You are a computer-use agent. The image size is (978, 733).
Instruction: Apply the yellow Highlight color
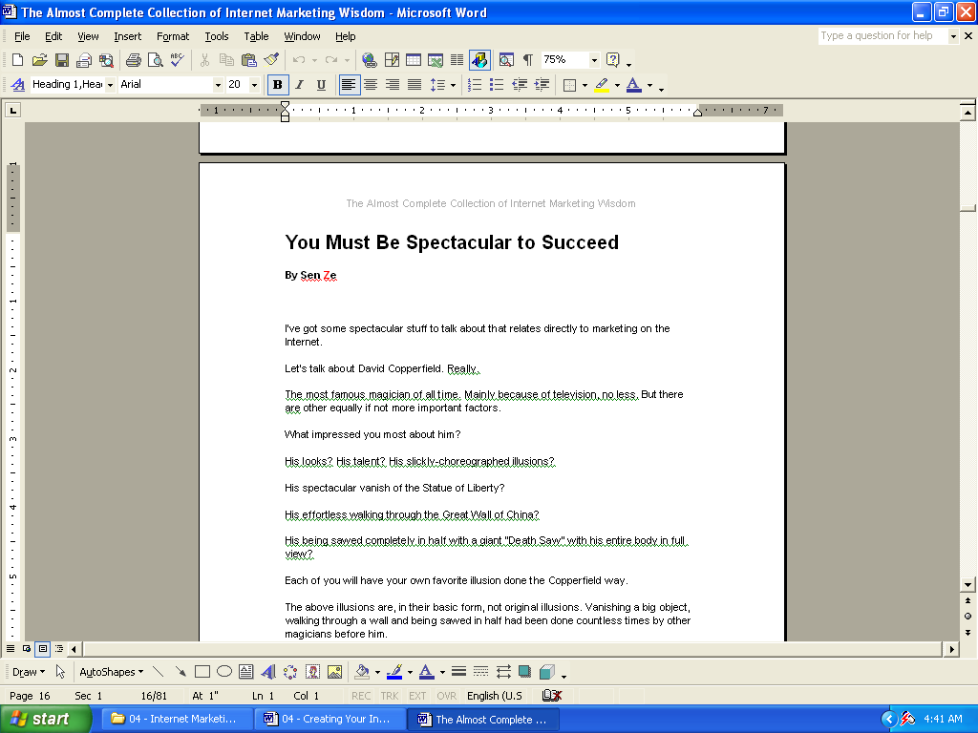(602, 85)
